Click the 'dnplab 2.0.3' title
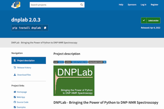164x109 pixels. pos(26,20)
